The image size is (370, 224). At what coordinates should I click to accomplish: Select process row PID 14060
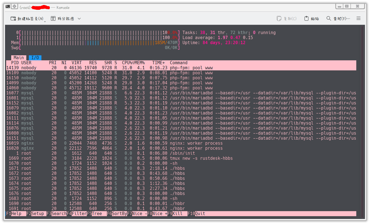tap(181, 88)
